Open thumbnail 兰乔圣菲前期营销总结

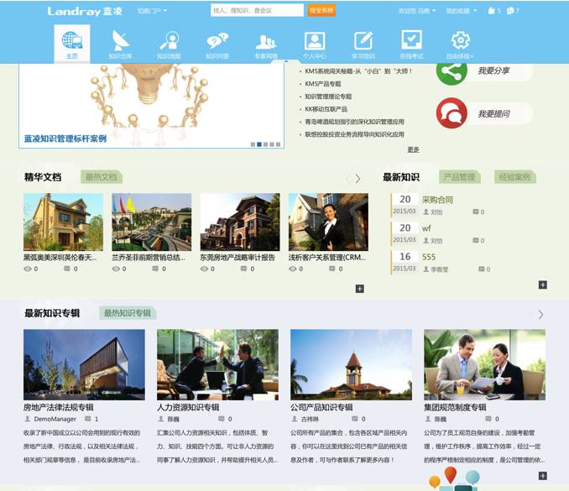click(x=152, y=222)
